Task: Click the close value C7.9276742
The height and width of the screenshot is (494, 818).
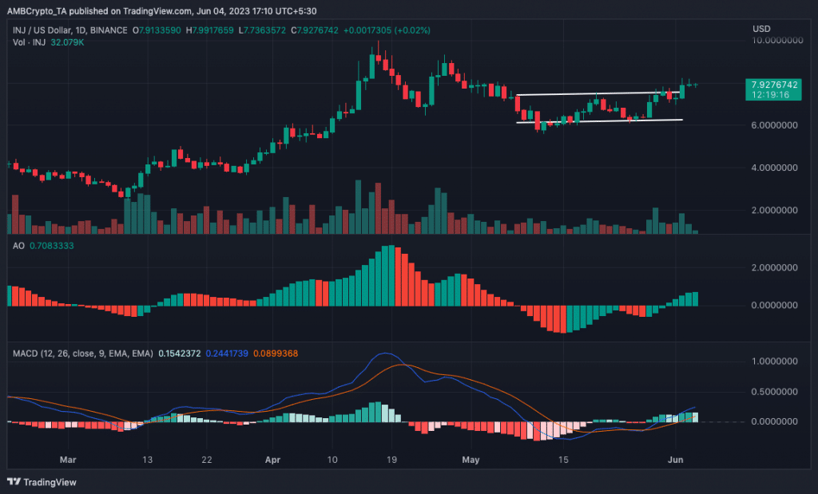Action: [315, 30]
